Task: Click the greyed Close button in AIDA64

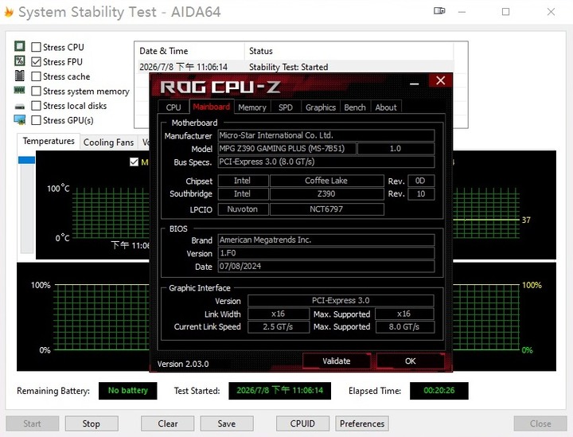Action: (540, 423)
